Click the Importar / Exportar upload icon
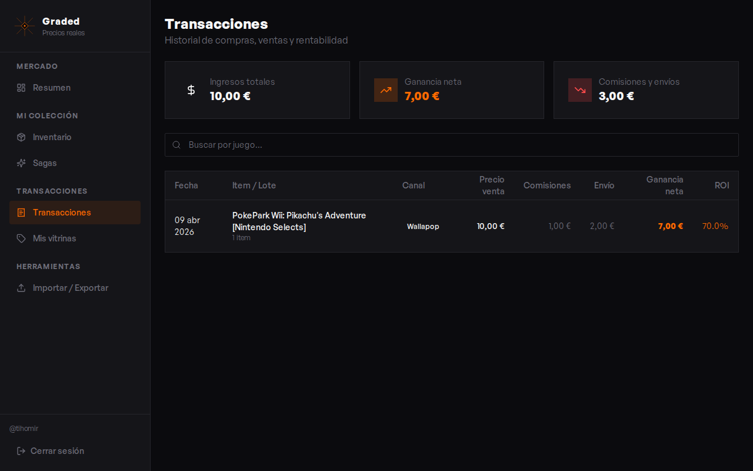The width and height of the screenshot is (753, 471). (x=21, y=288)
